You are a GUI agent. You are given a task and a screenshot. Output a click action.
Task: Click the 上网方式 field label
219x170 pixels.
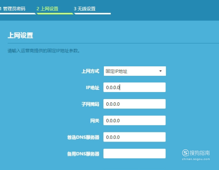(x=90, y=71)
